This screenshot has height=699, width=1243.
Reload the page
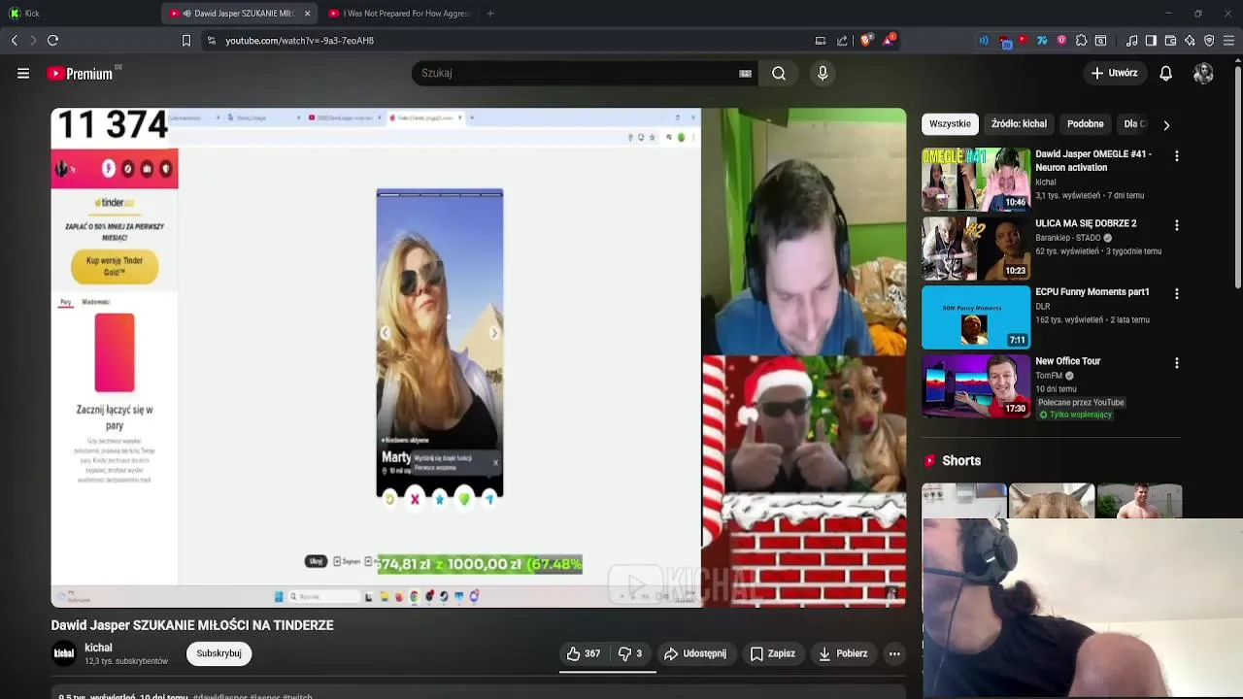click(52, 41)
